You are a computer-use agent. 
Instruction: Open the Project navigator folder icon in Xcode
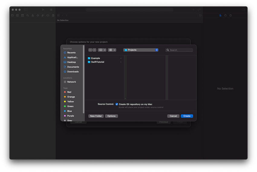tap(12, 15)
